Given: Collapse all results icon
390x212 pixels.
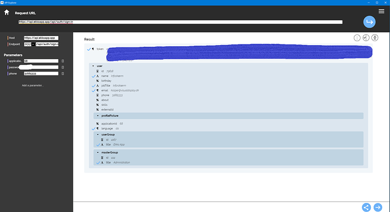Looking at the screenshot, I should (x=375, y=38).
